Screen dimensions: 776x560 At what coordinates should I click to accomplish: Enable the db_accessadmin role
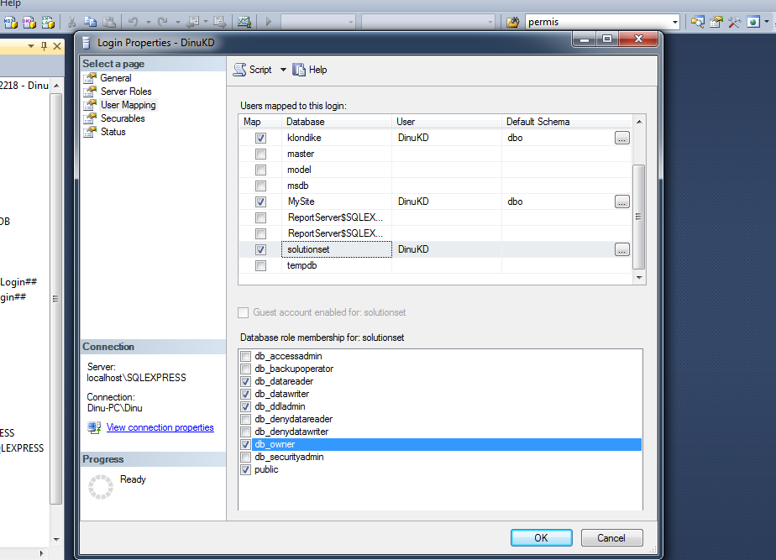[244, 356]
